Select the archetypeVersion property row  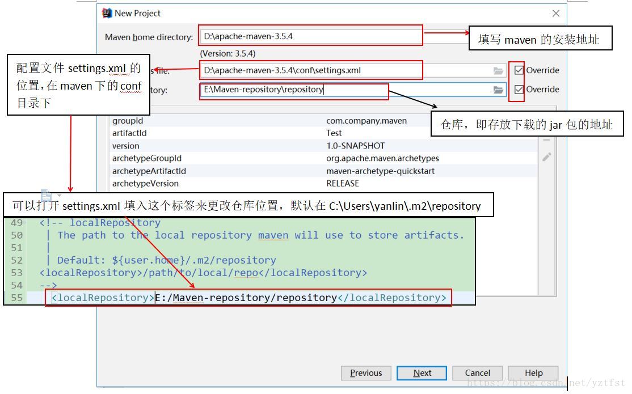click(x=323, y=184)
